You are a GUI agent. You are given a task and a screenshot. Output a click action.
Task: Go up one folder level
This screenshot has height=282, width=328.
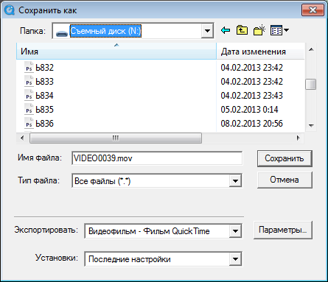242,30
